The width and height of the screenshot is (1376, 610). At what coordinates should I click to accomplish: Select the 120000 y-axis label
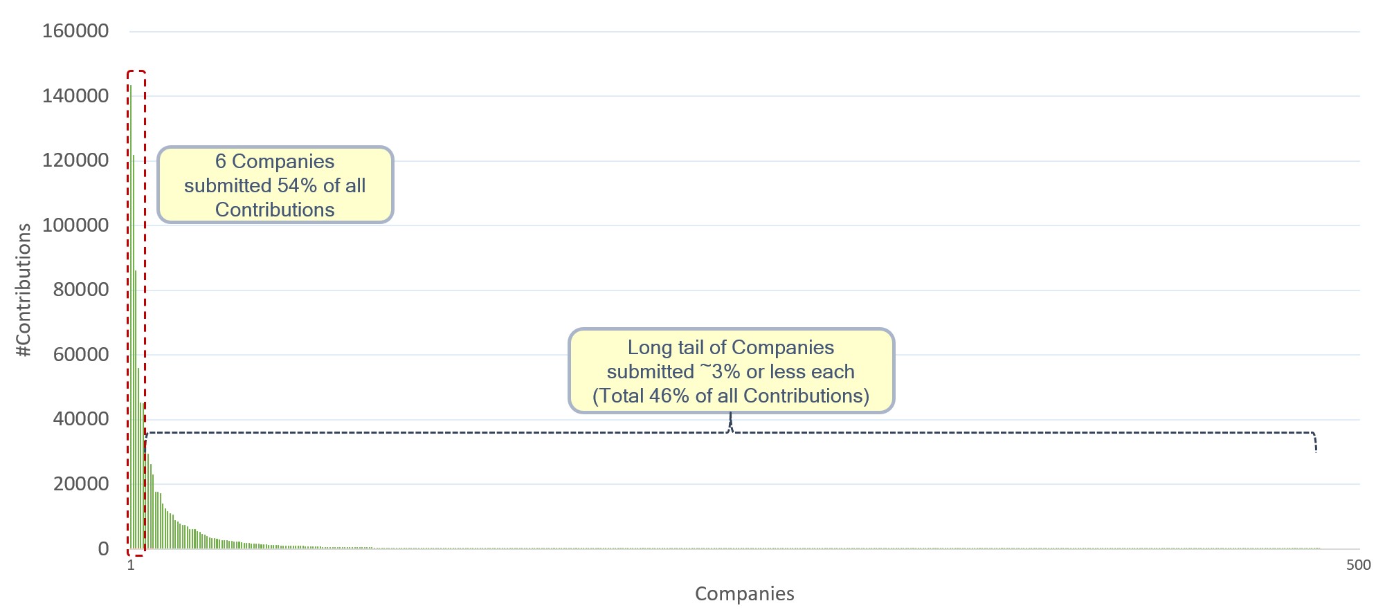(75, 160)
